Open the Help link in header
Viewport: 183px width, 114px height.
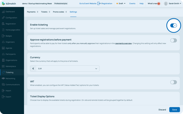(x=141, y=4)
